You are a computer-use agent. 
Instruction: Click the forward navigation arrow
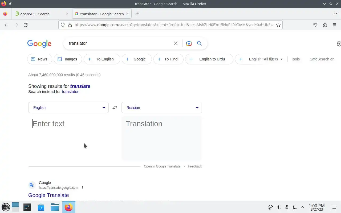[16, 25]
